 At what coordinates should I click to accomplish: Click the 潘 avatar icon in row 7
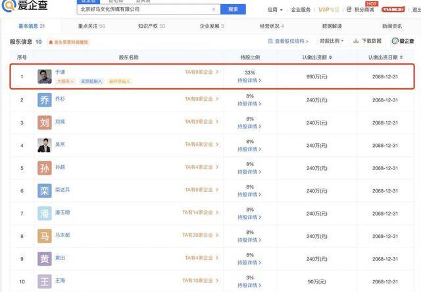click(x=45, y=214)
